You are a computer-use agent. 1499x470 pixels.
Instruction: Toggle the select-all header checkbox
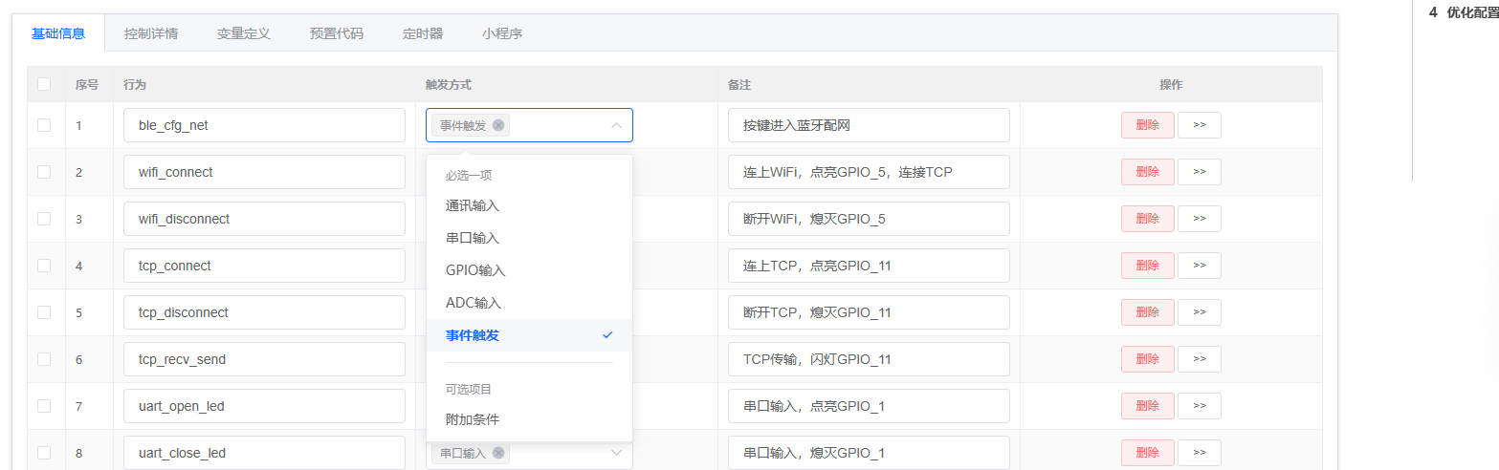[44, 84]
